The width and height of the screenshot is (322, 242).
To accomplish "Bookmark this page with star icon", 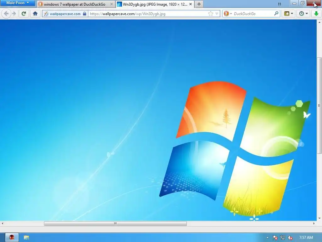I will click(x=210, y=14).
